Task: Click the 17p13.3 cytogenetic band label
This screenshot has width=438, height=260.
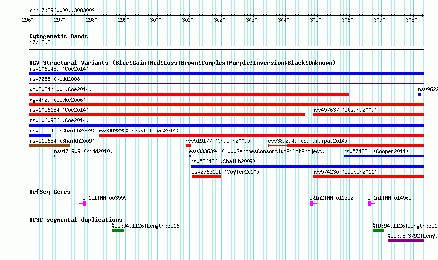Action: coord(40,42)
